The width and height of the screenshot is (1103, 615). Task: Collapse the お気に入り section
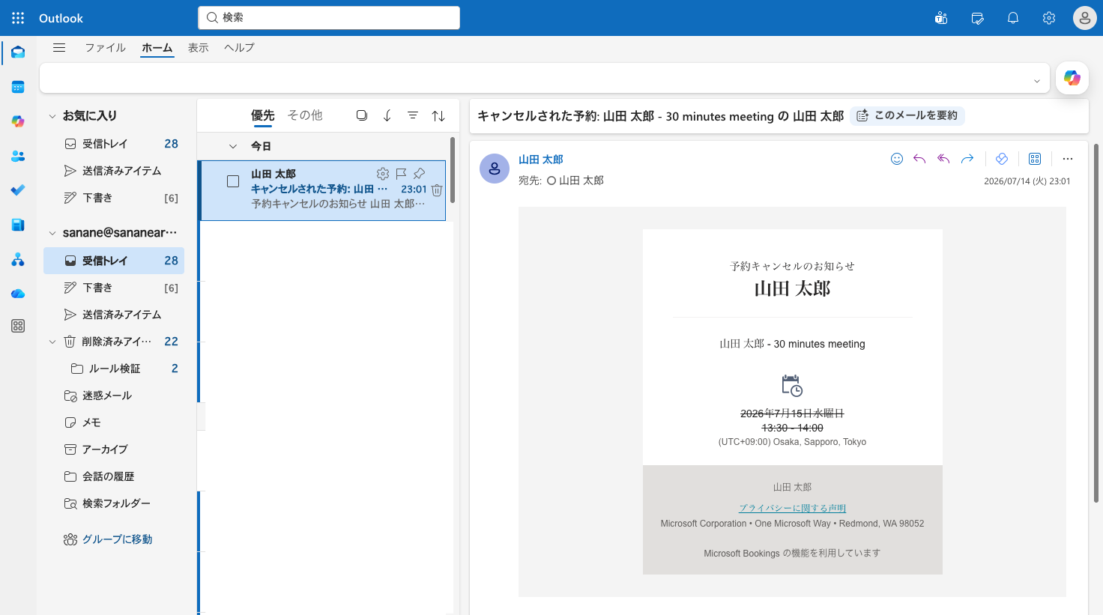[x=52, y=116]
